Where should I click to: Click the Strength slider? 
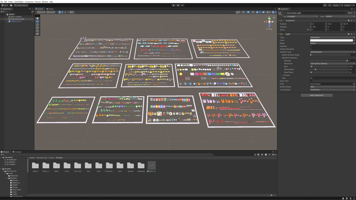329,60
